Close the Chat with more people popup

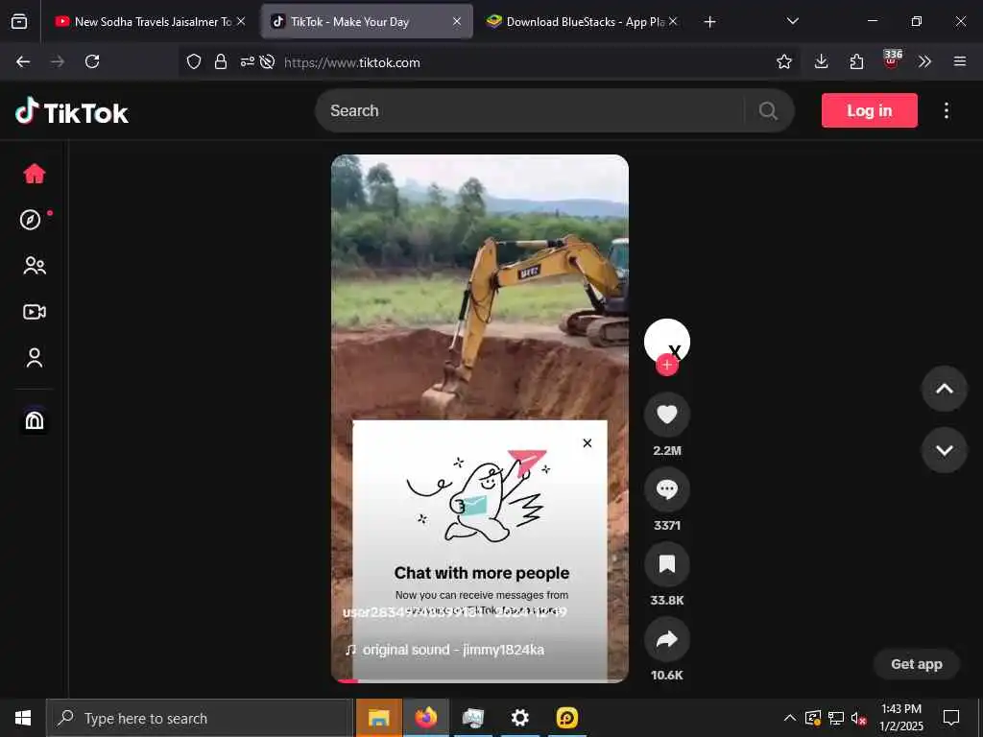pos(587,443)
